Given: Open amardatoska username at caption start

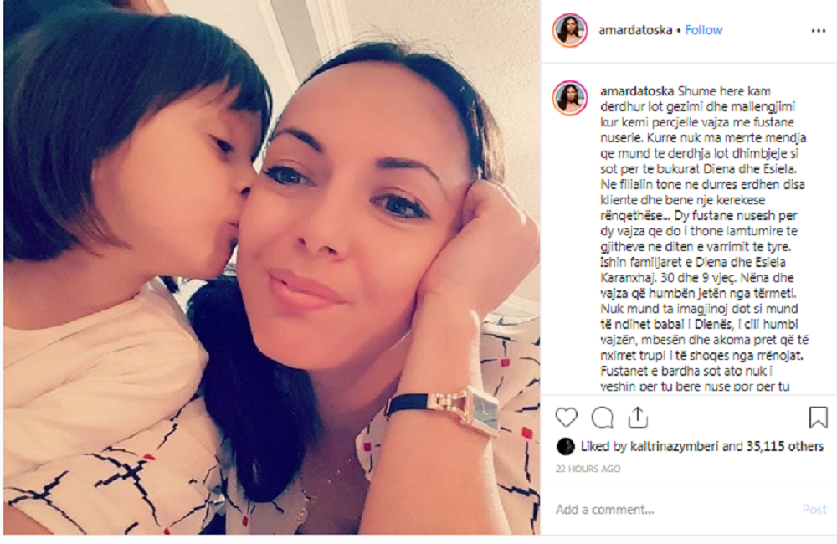Looking at the screenshot, I should pos(637,91).
